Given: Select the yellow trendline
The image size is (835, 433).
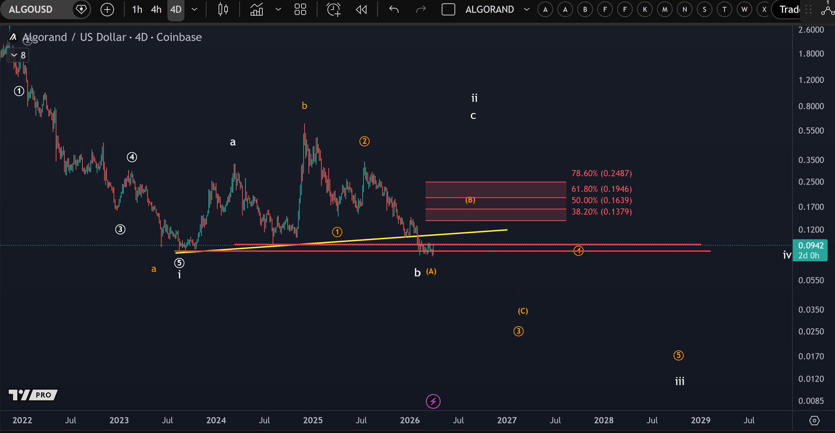Looking at the screenshot, I should tap(341, 241).
